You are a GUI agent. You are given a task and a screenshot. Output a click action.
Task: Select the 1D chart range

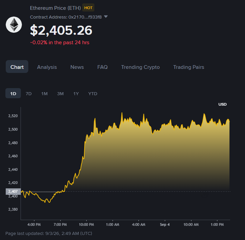tap(13, 93)
